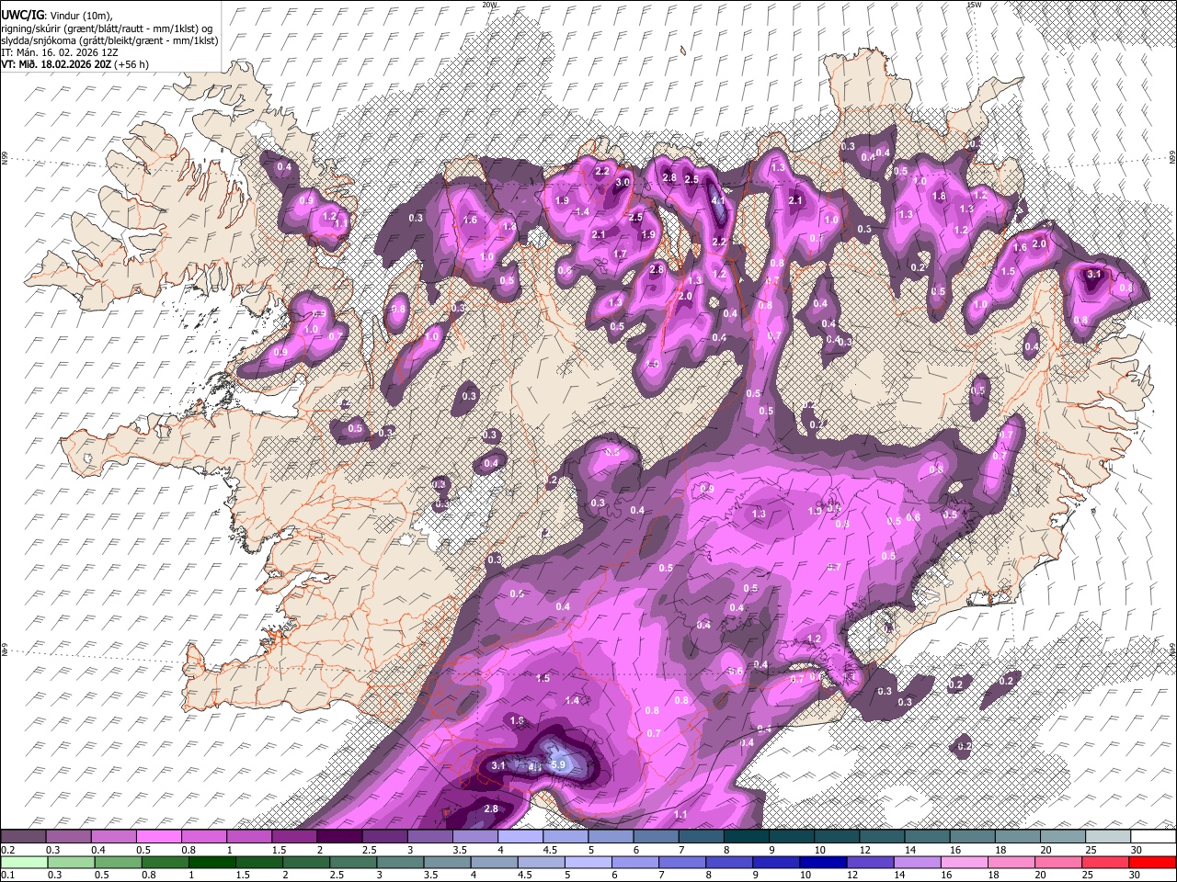The height and width of the screenshot is (882, 1177).
Task: Click the upper legend dark purple swatch starting at 2
Action: click(x=339, y=837)
